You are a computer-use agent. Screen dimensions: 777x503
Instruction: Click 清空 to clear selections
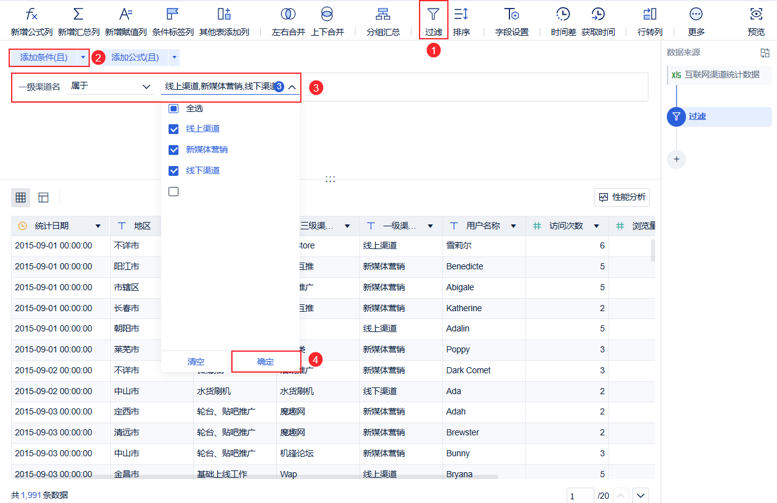pyautogui.click(x=196, y=362)
